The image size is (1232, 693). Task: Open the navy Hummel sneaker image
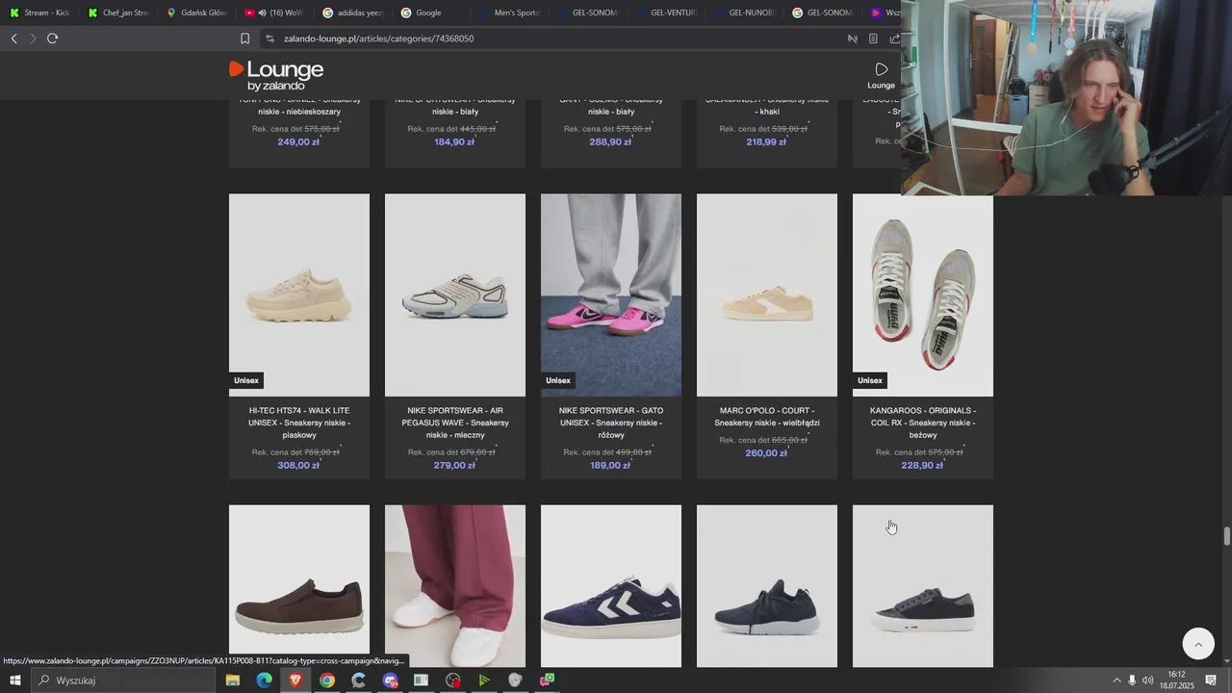611,586
